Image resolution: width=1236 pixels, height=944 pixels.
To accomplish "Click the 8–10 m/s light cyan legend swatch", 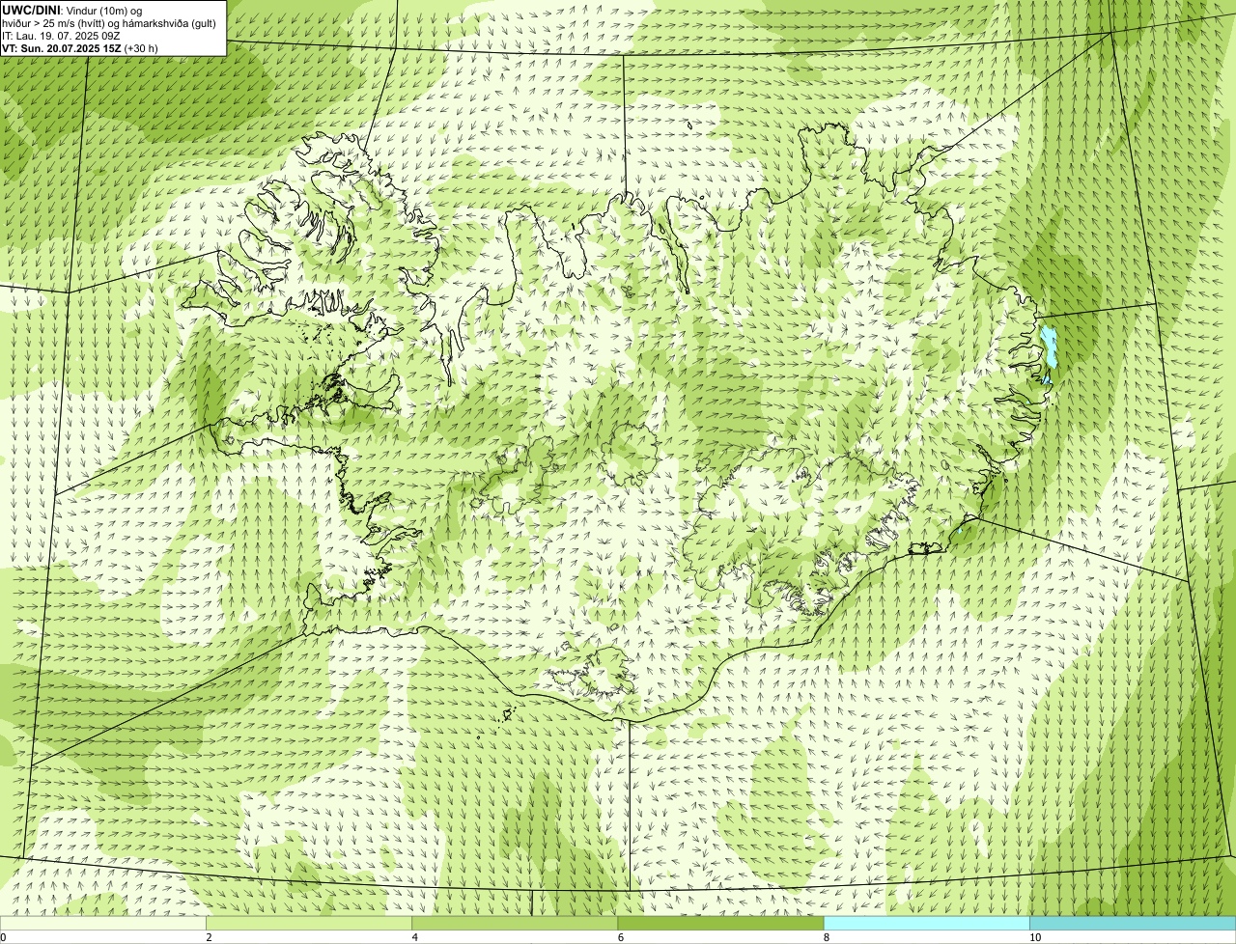I will tap(927, 924).
